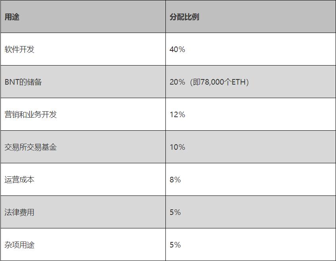
Task: Click the 10% allocation value
Action: (177, 147)
